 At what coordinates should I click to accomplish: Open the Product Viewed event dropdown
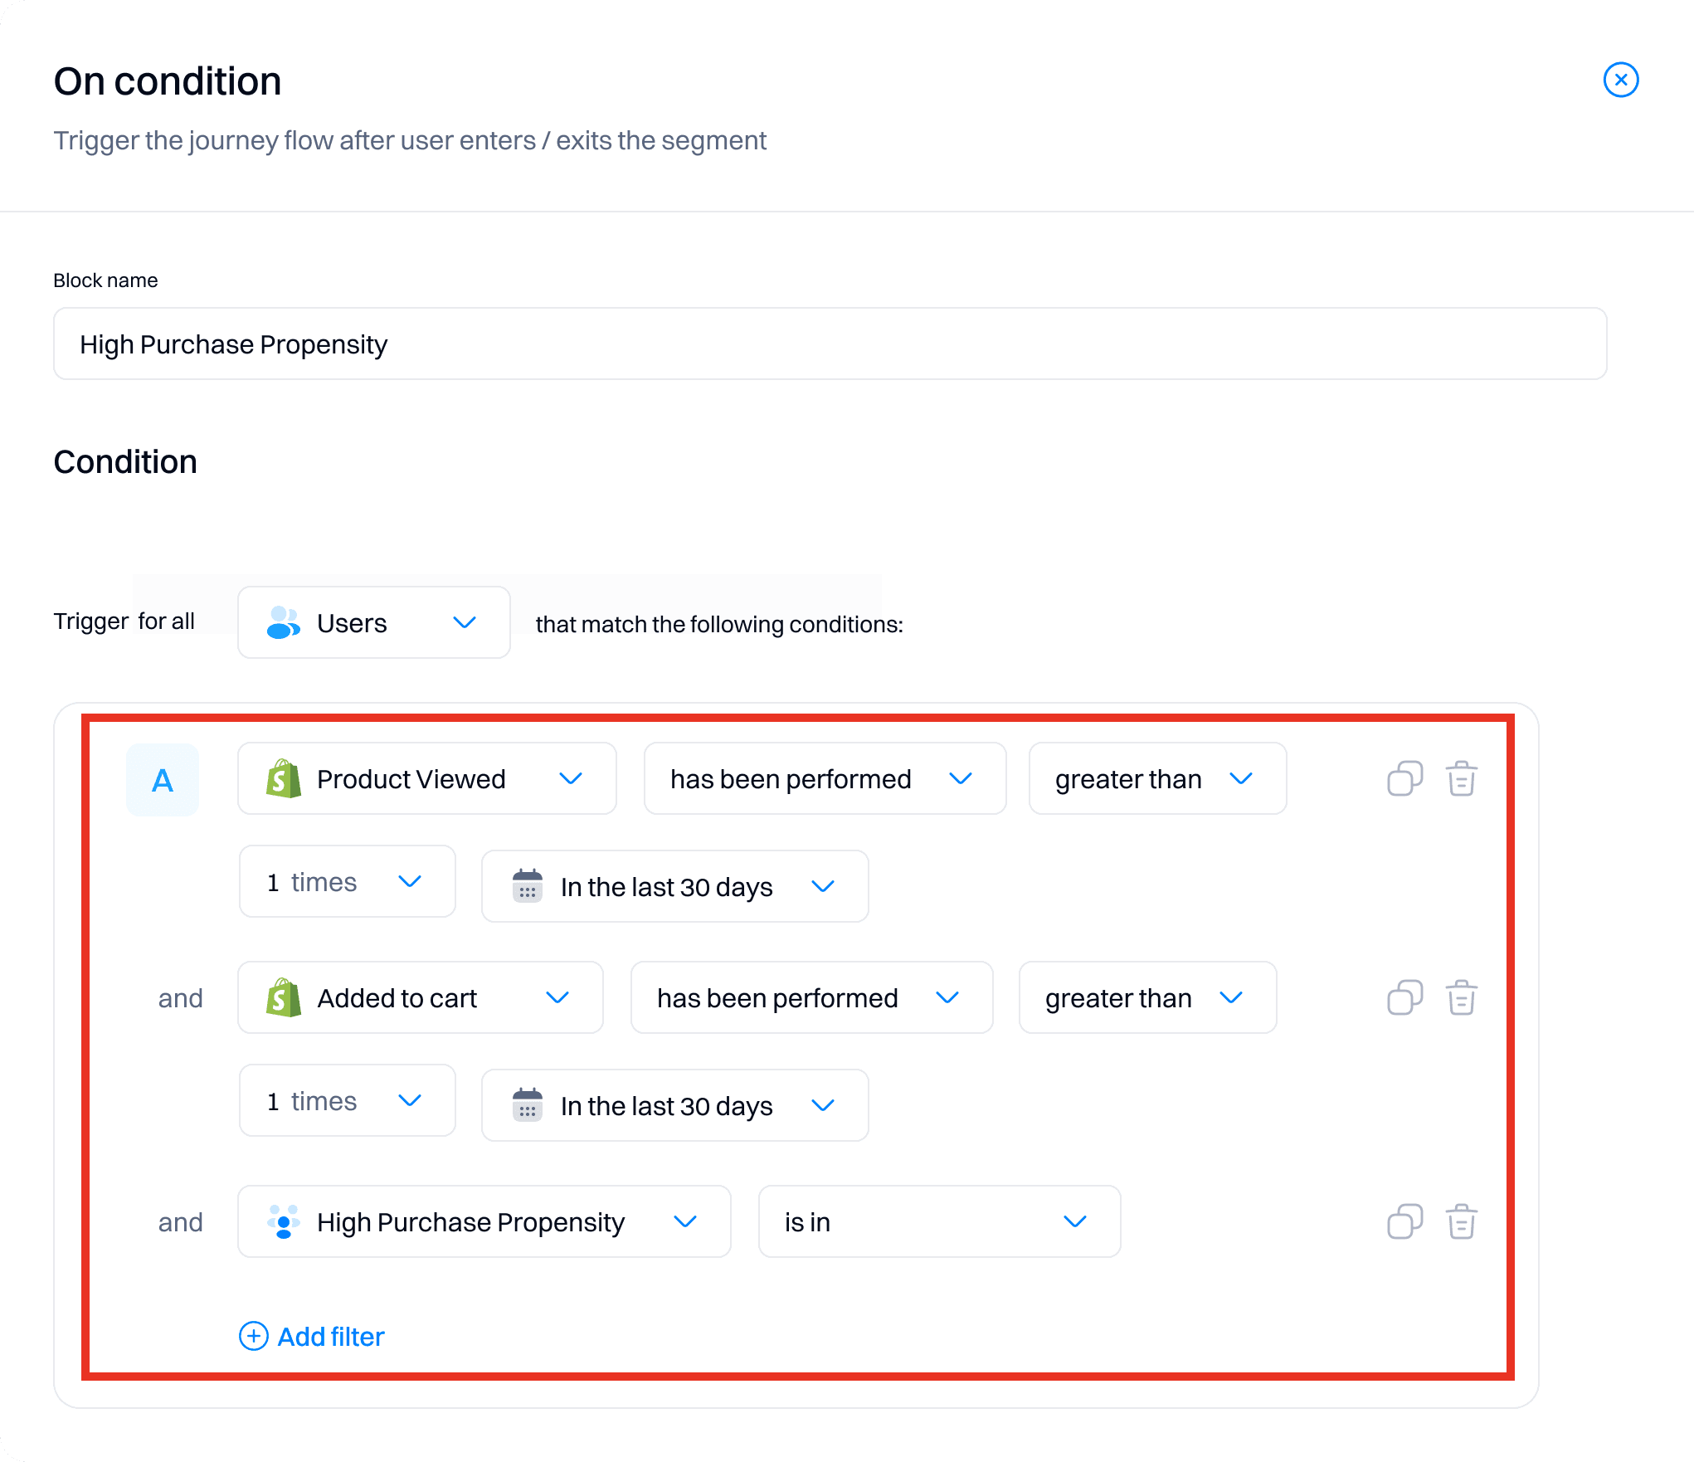[426, 779]
